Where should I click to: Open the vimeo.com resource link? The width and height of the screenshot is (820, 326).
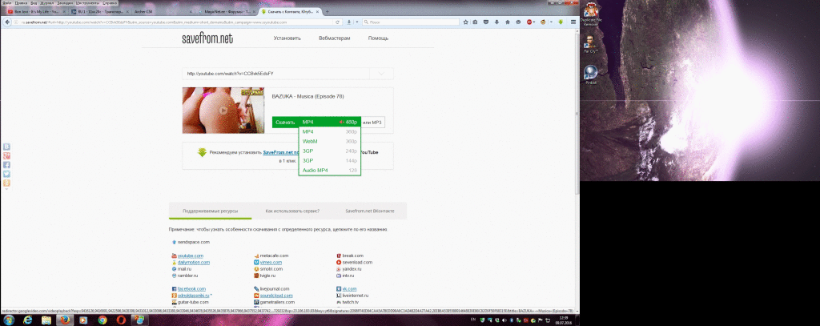(x=271, y=262)
